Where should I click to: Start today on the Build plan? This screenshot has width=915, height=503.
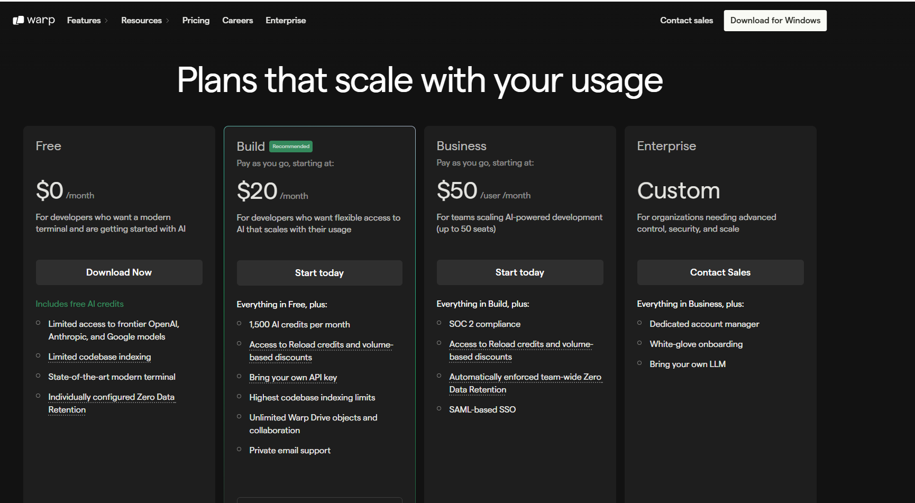pyautogui.click(x=319, y=273)
